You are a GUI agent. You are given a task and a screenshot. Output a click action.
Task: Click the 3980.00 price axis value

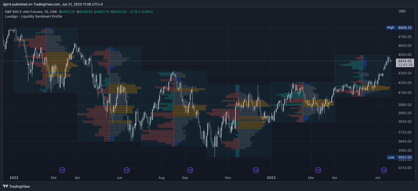405,105
